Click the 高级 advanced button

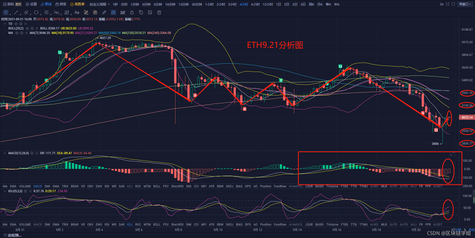pyautogui.click(x=61, y=4)
